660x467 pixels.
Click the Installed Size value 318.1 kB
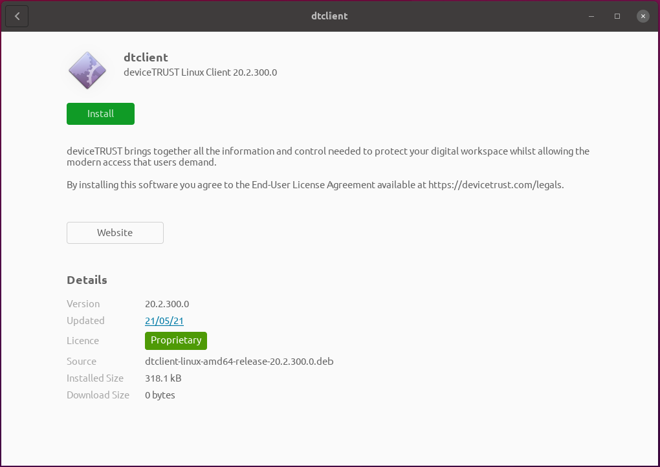click(163, 378)
